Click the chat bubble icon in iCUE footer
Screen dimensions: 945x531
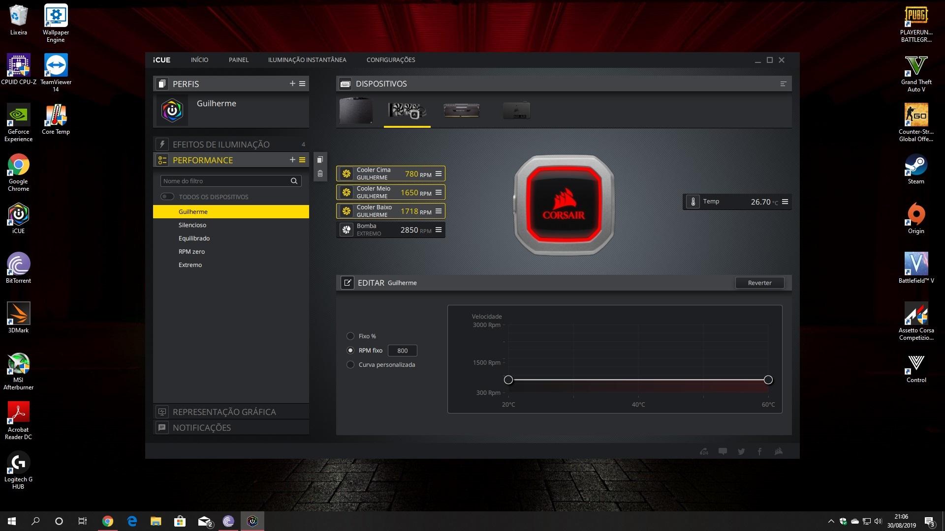pos(723,451)
